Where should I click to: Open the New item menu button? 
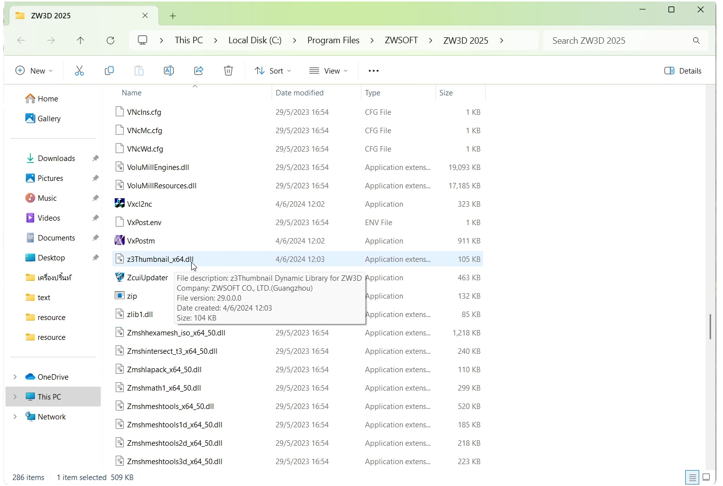pyautogui.click(x=34, y=71)
